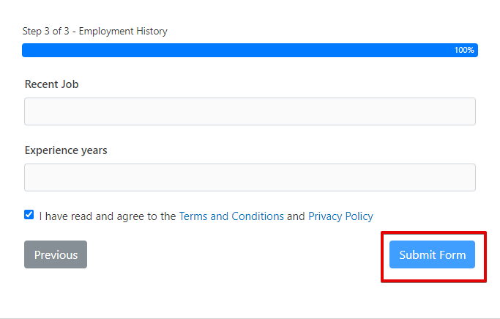Image resolution: width=500 pixels, height=319 pixels.
Task: Focus the Experience years input field
Action: (x=250, y=177)
